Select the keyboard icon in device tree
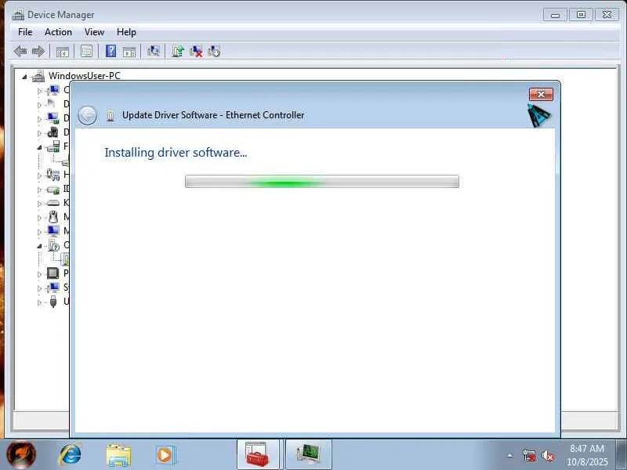 [x=53, y=203]
